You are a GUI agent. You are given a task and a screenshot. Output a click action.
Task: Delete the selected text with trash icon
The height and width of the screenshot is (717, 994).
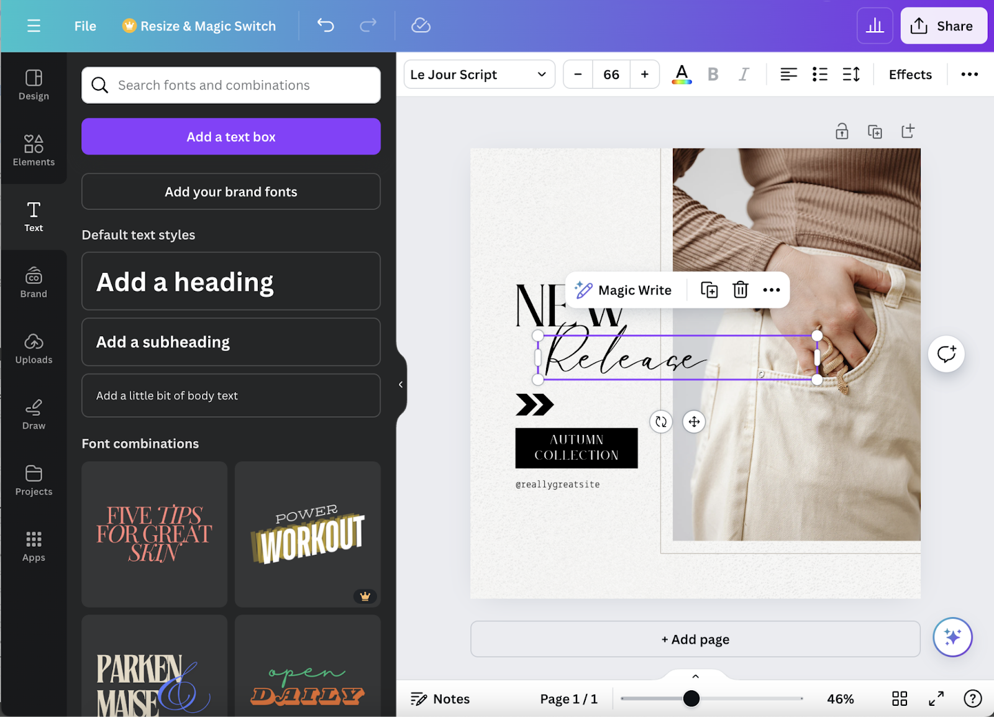point(740,290)
